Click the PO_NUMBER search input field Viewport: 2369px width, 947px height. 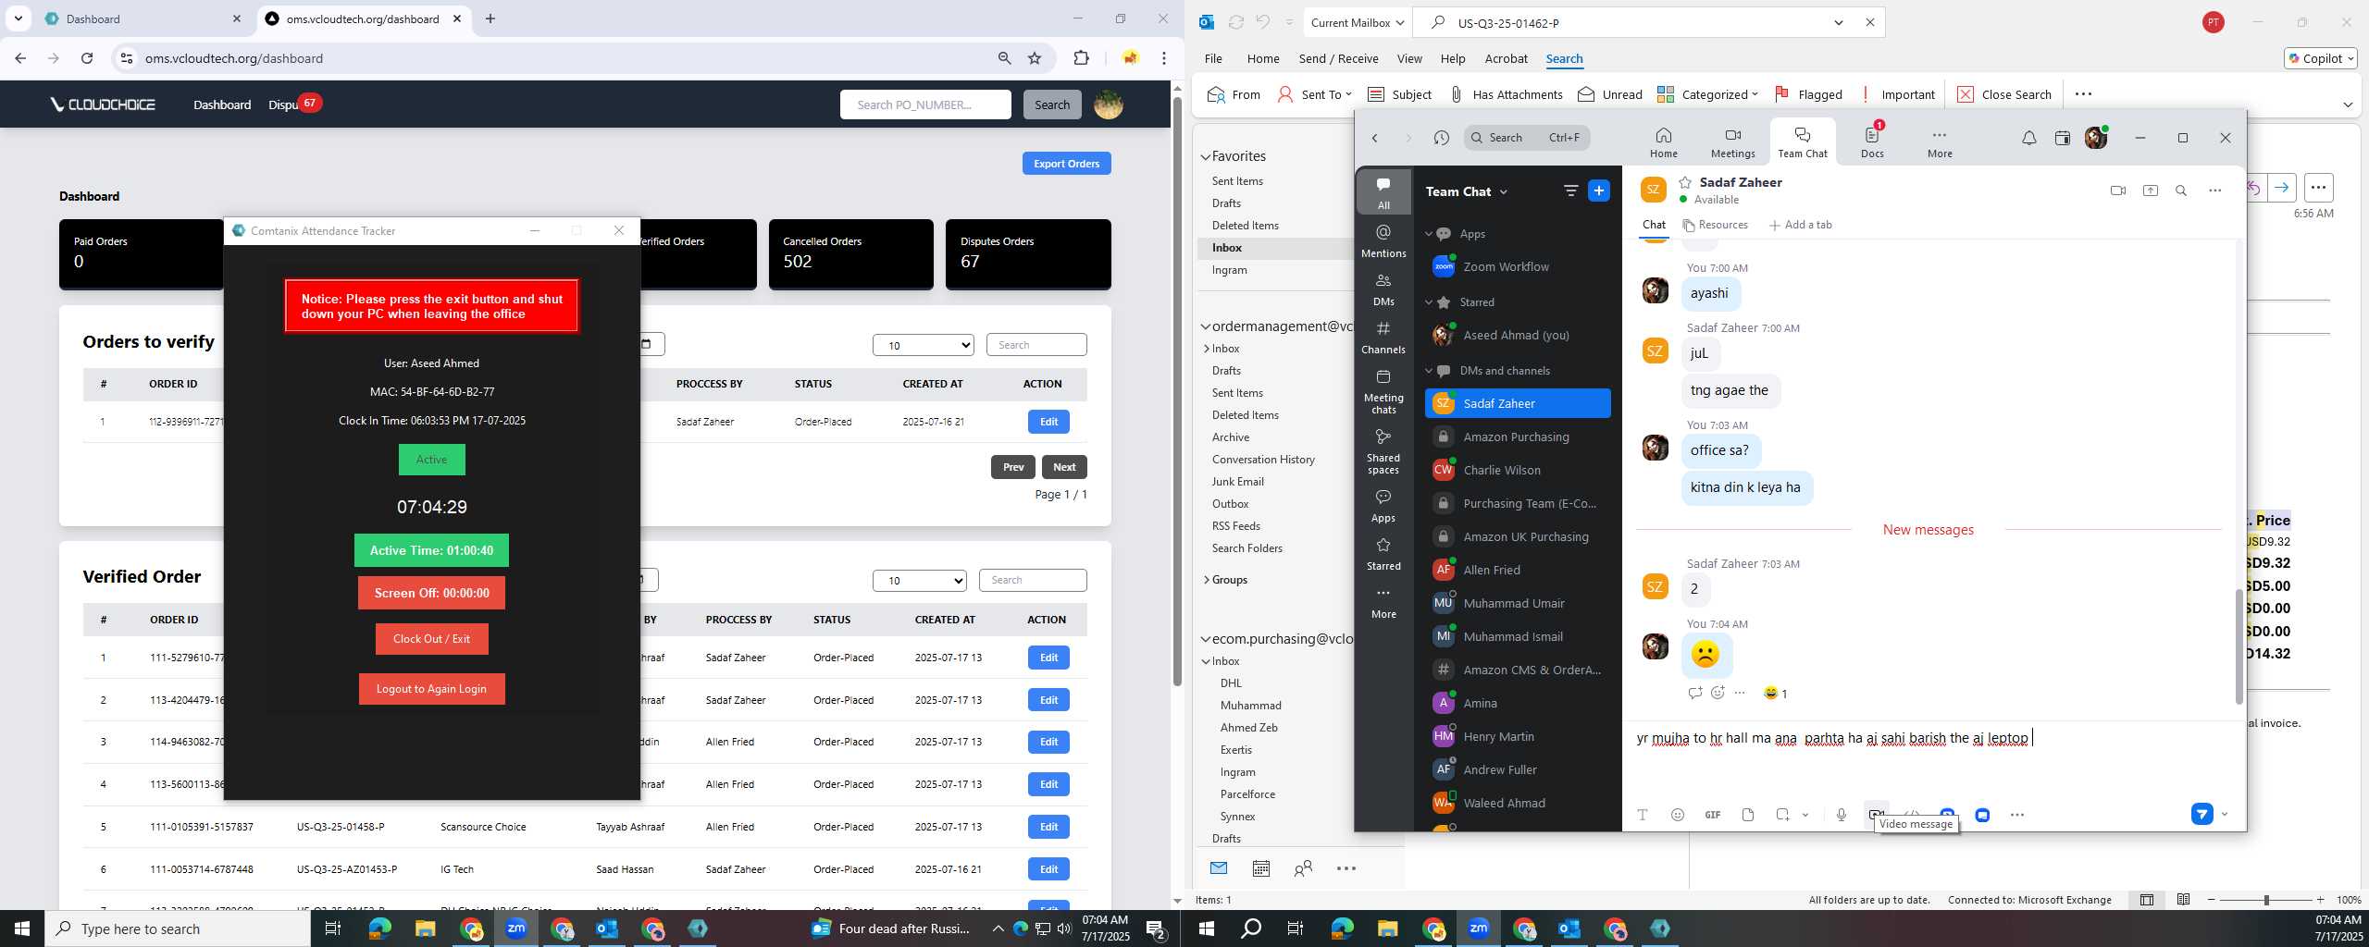click(x=925, y=105)
